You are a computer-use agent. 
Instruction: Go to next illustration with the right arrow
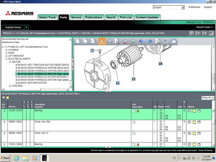[x=149, y=41]
